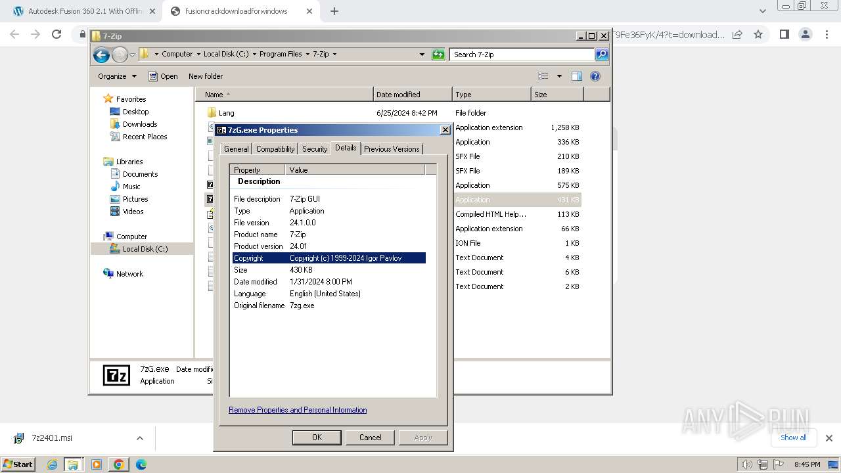Click the 7zG.exe large 7z icon
The image size is (841, 473).
coord(116,375)
